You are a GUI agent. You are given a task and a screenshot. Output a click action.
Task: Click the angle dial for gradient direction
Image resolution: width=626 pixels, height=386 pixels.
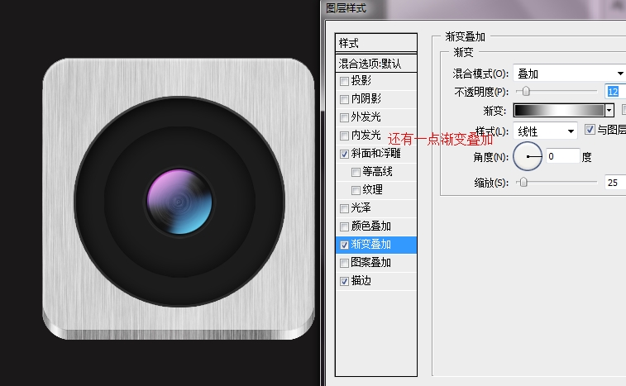tap(528, 155)
